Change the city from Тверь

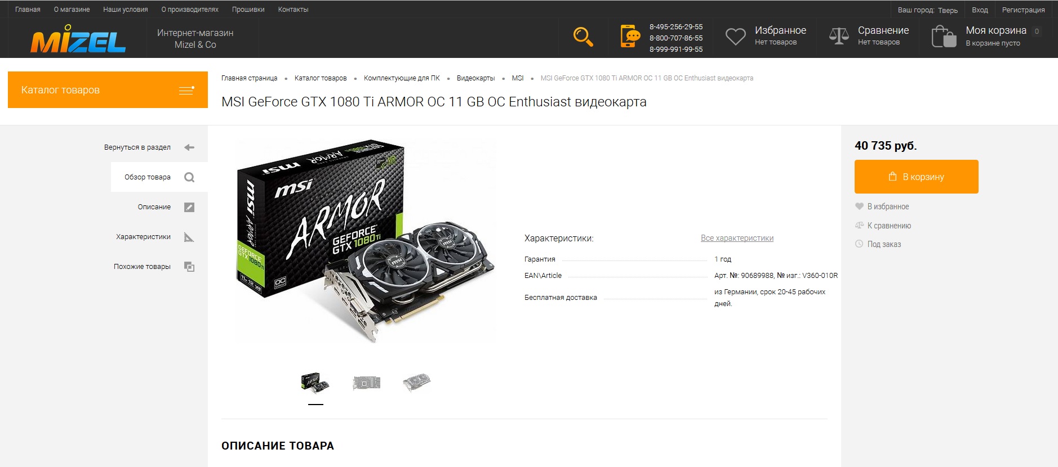[948, 10]
